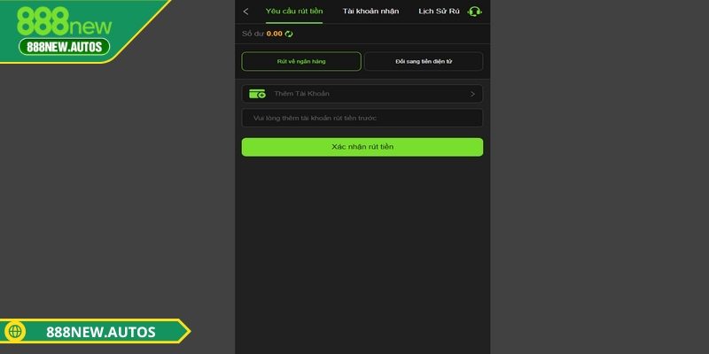
Task: Click the withdrawal amount input field
Action: 362,118
